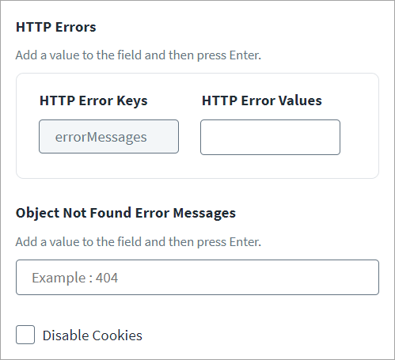This screenshot has height=360, width=395.
Task: Focus the Object Not Found Error Messages field
Action: (x=197, y=277)
